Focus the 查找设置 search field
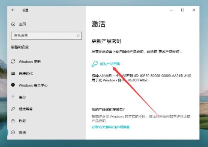Image resolution: width=208 pixels, height=147 pixels. [x=46, y=36]
